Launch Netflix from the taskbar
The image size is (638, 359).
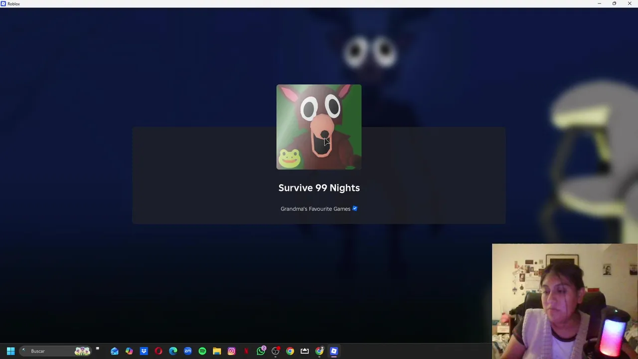click(246, 351)
